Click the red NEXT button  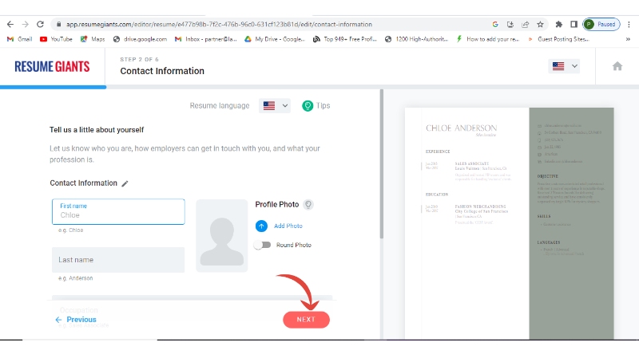306,319
